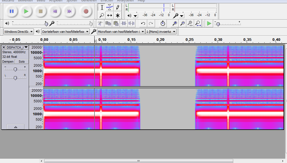The image size is (287, 163).
Task: Click the 'Stereo, 48000Hz' track info text
Action: point(14,52)
